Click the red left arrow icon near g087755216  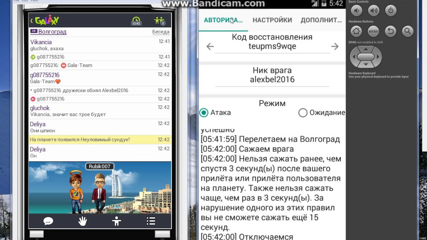click(33, 99)
